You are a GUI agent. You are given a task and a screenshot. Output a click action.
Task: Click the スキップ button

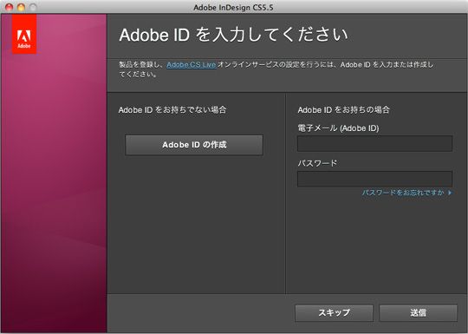pyautogui.click(x=334, y=313)
